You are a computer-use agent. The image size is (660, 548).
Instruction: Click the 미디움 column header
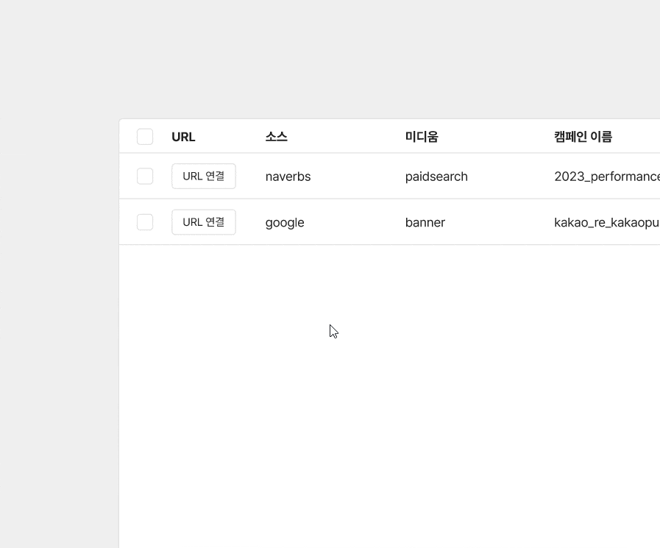click(x=422, y=137)
